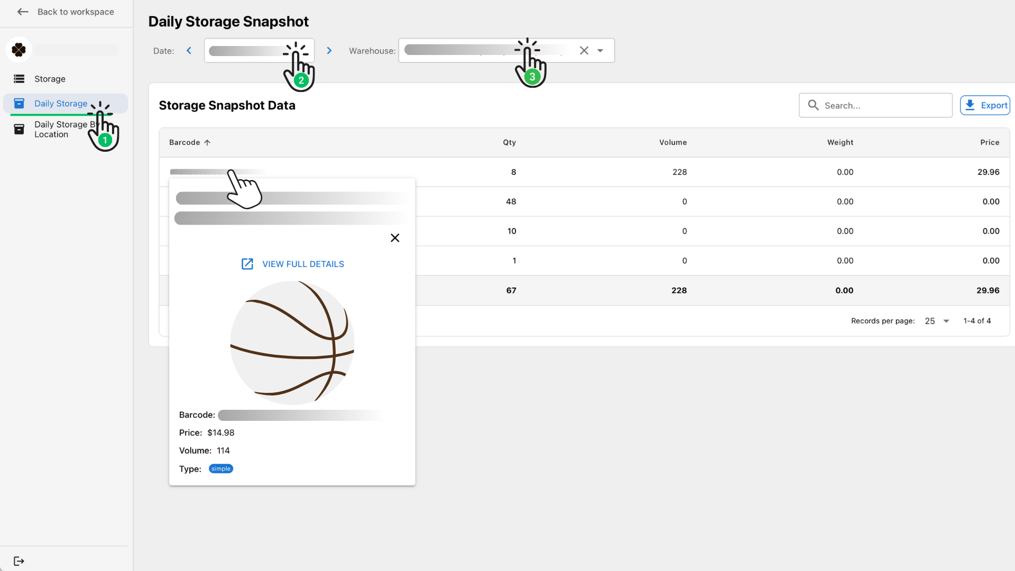Select the Daily Storage sidebar icon
This screenshot has width=1015, height=571.
tap(19, 103)
